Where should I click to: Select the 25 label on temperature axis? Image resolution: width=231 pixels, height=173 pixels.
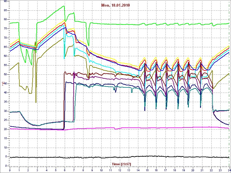5,120
